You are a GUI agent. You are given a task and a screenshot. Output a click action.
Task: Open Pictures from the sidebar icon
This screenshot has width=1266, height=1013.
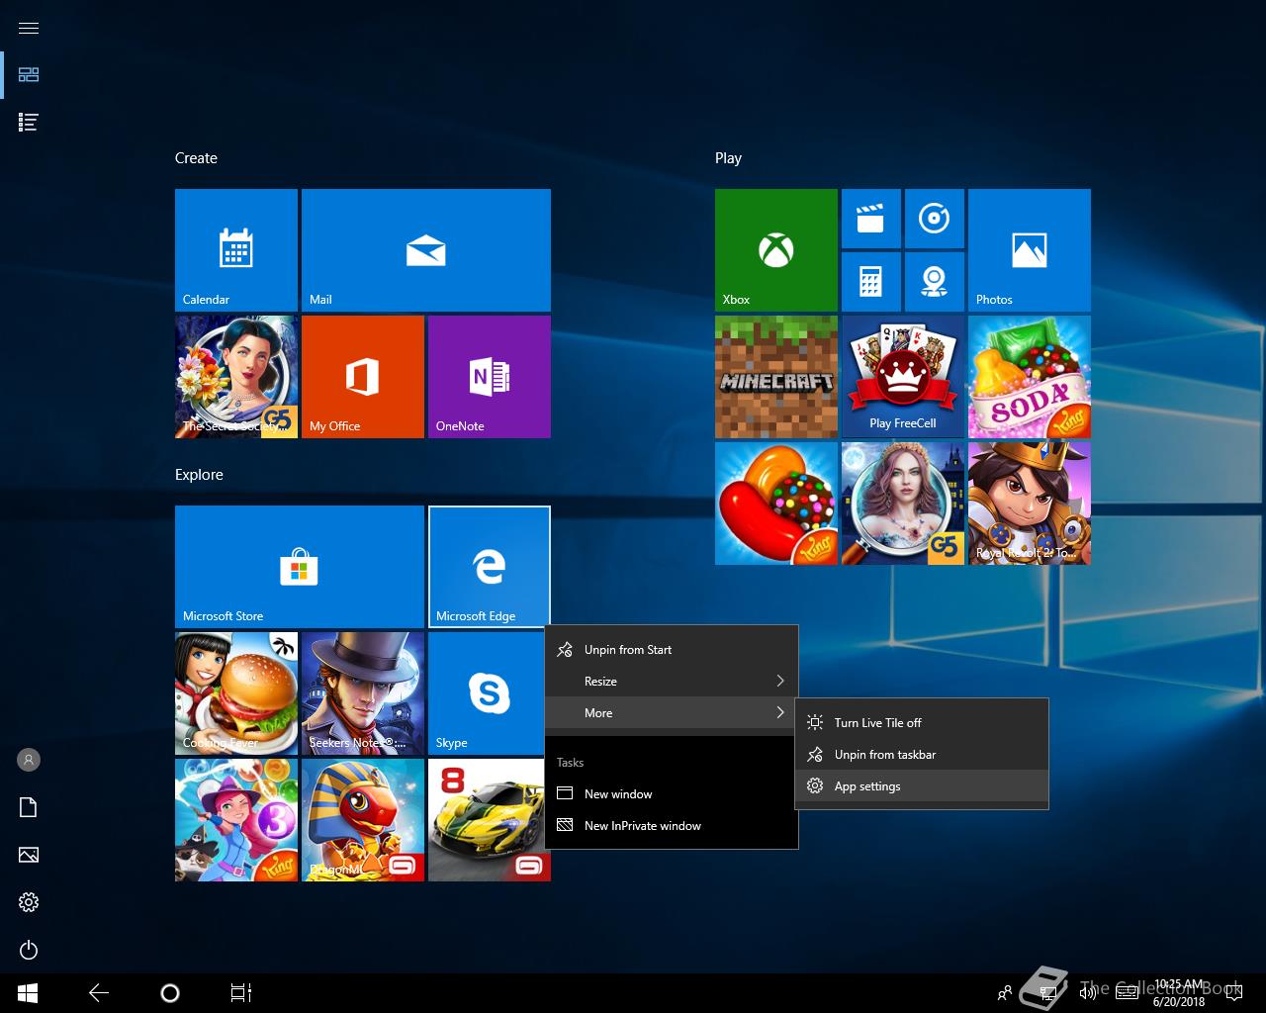[29, 855]
